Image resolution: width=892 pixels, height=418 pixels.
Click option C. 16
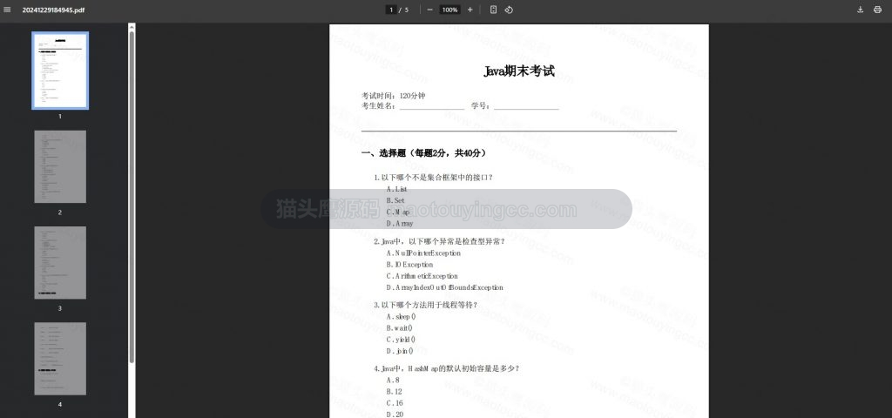point(395,403)
